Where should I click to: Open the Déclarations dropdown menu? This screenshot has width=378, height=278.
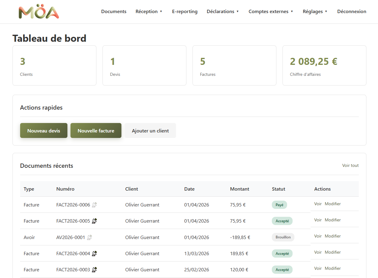223,12
